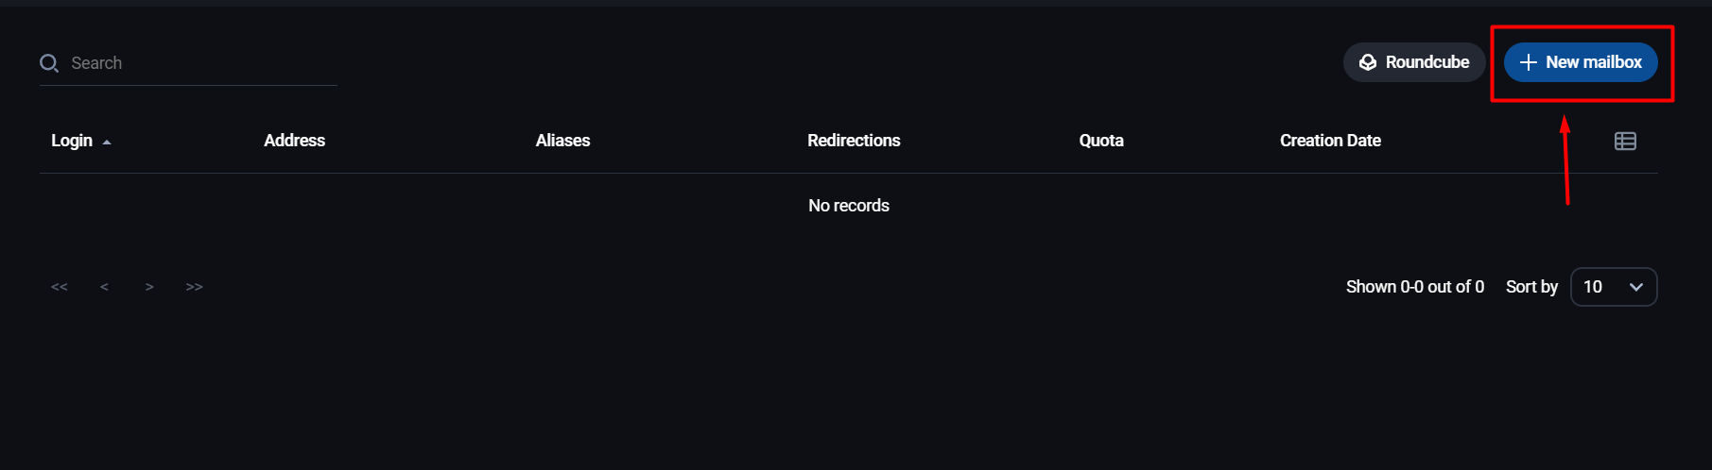
Task: Sort by the Aliases column
Action: click(x=562, y=141)
